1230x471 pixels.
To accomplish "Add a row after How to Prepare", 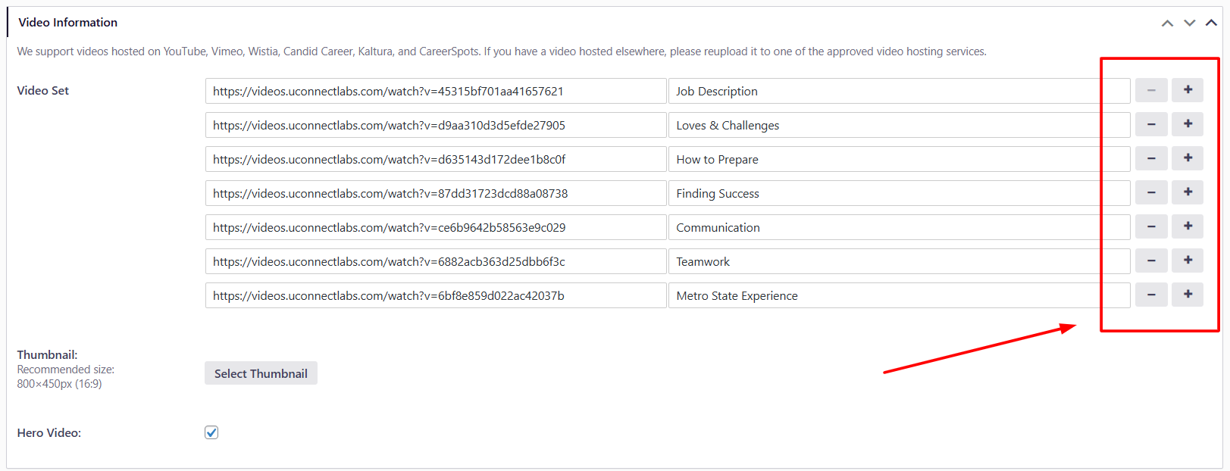I will click(x=1187, y=158).
